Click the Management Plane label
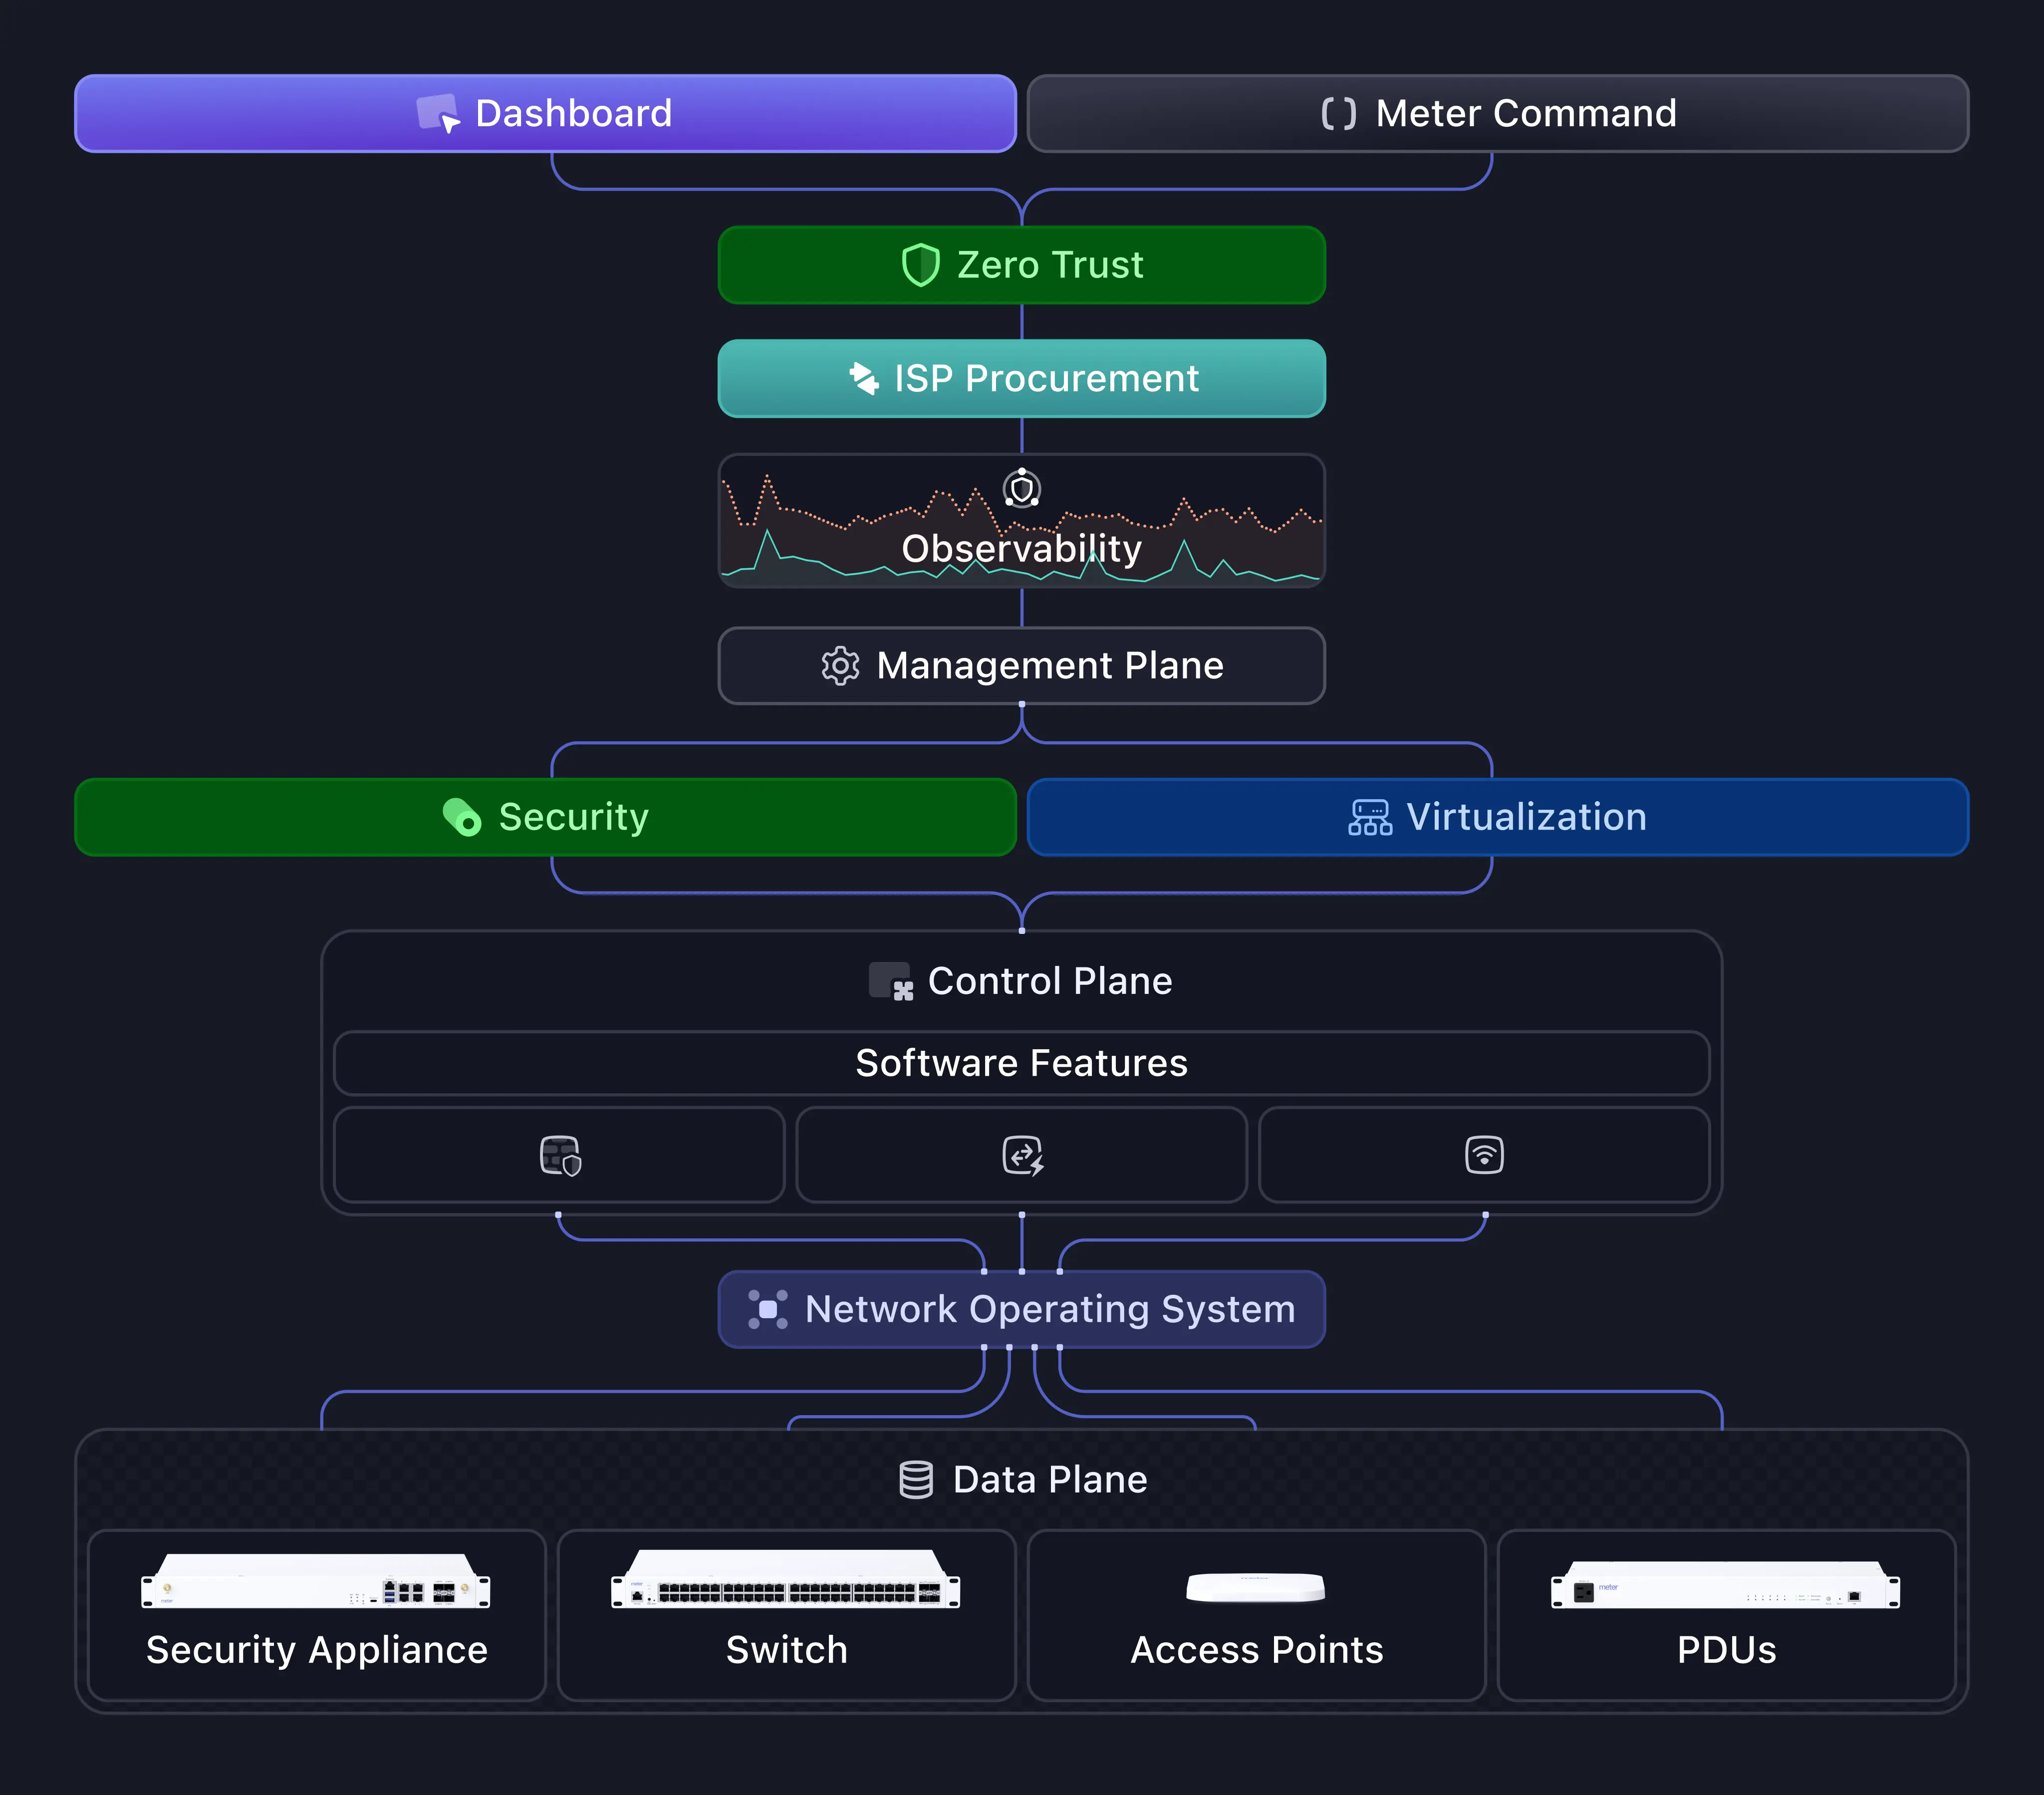 1050,665
